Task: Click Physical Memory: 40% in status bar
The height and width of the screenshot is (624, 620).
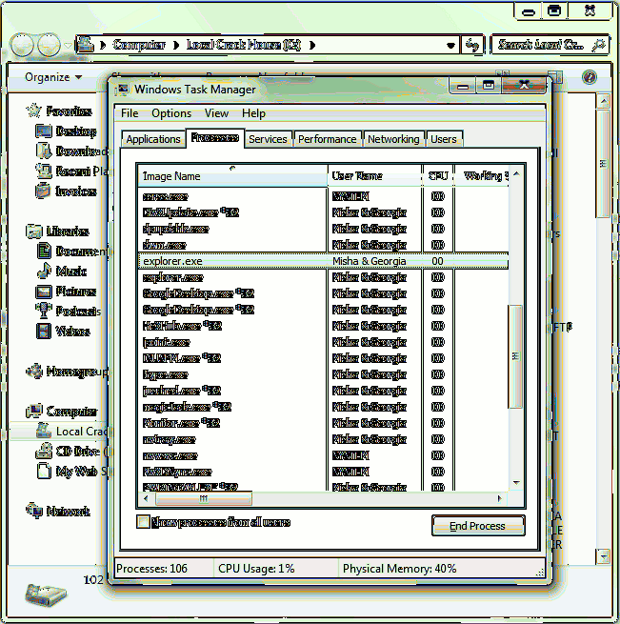Action: (400, 569)
